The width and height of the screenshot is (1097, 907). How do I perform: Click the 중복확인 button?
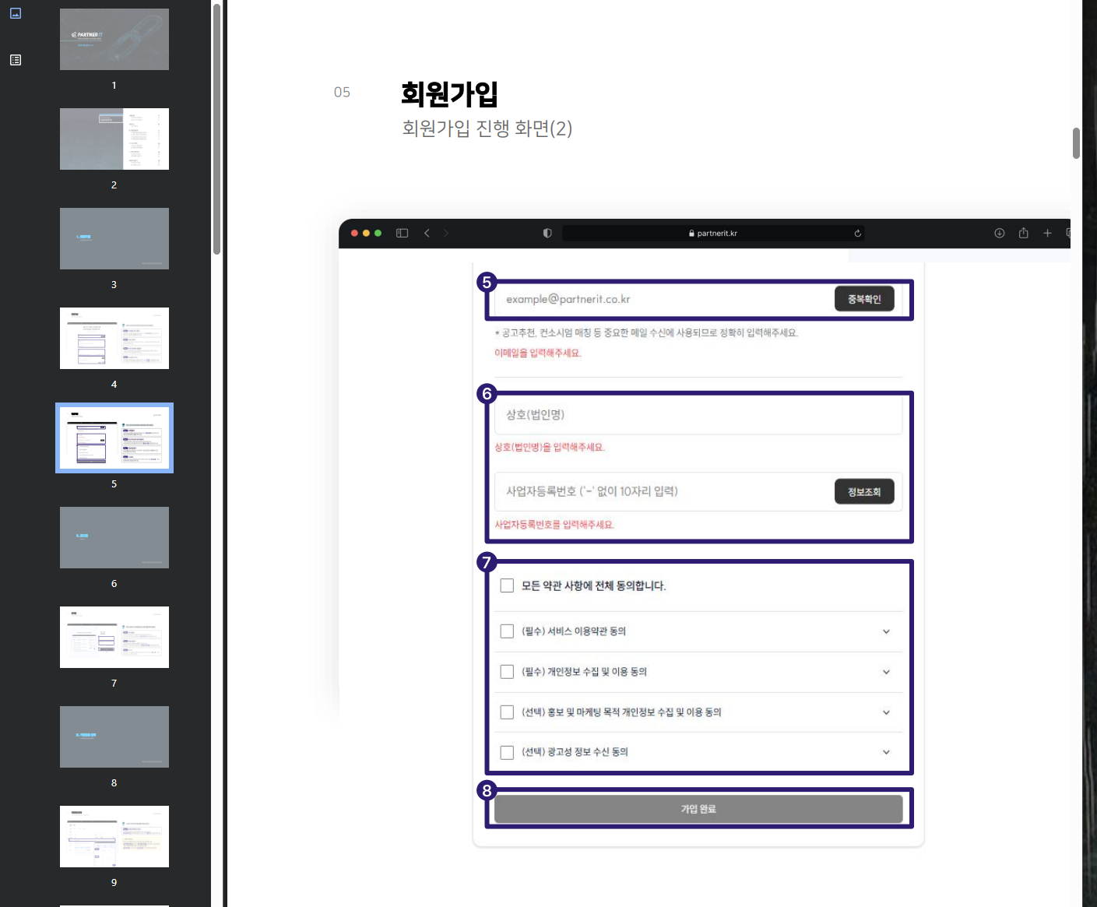(x=864, y=299)
